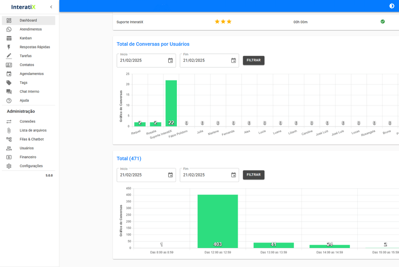Click the Contatos card icon

[9, 65]
